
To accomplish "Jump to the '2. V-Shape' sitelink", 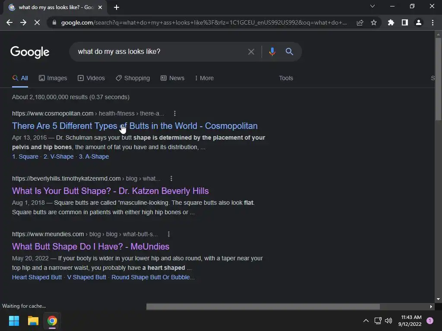I will point(58,156).
